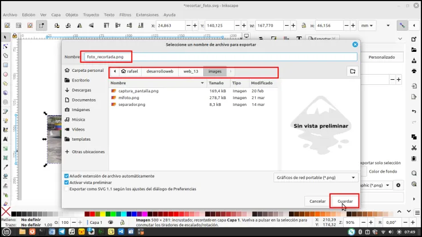The width and height of the screenshot is (422, 237).
Task: Click Color de fondo swatch in export panel
Action: click(363, 171)
